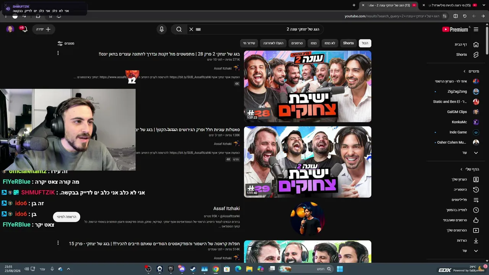Go forward in the browser toolbar
The height and width of the screenshot is (275, 489).
point(474,16)
